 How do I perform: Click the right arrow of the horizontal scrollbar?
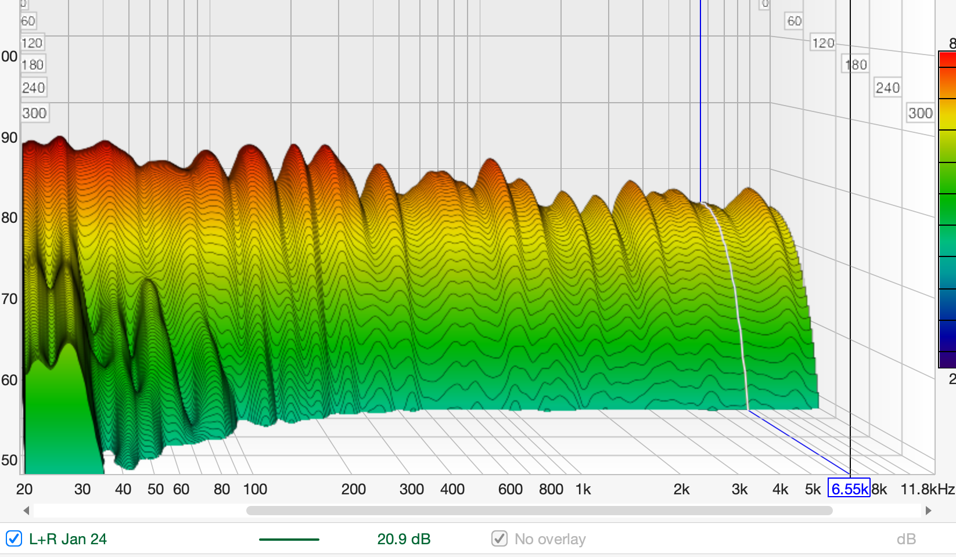click(928, 511)
